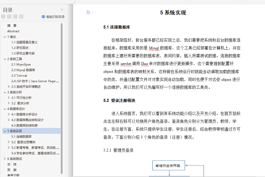Click 智能识别目录 smart outline button
This screenshot has width=265, height=177.
point(53,17)
